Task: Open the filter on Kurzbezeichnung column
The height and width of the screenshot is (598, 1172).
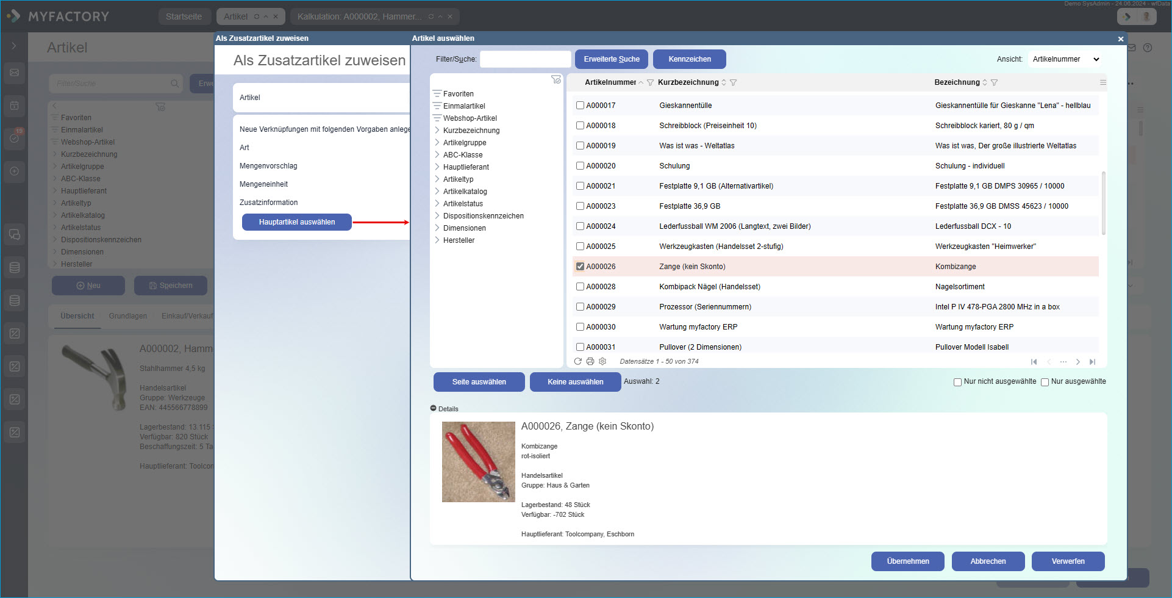Action: pyautogui.click(x=733, y=82)
